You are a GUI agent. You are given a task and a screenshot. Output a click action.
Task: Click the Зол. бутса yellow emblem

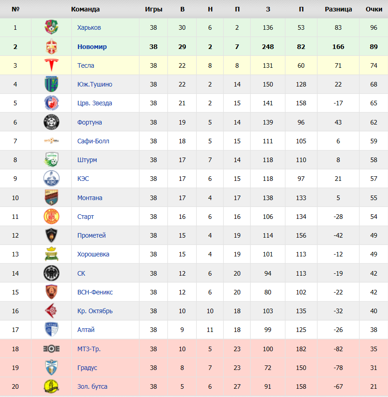pos(51,386)
